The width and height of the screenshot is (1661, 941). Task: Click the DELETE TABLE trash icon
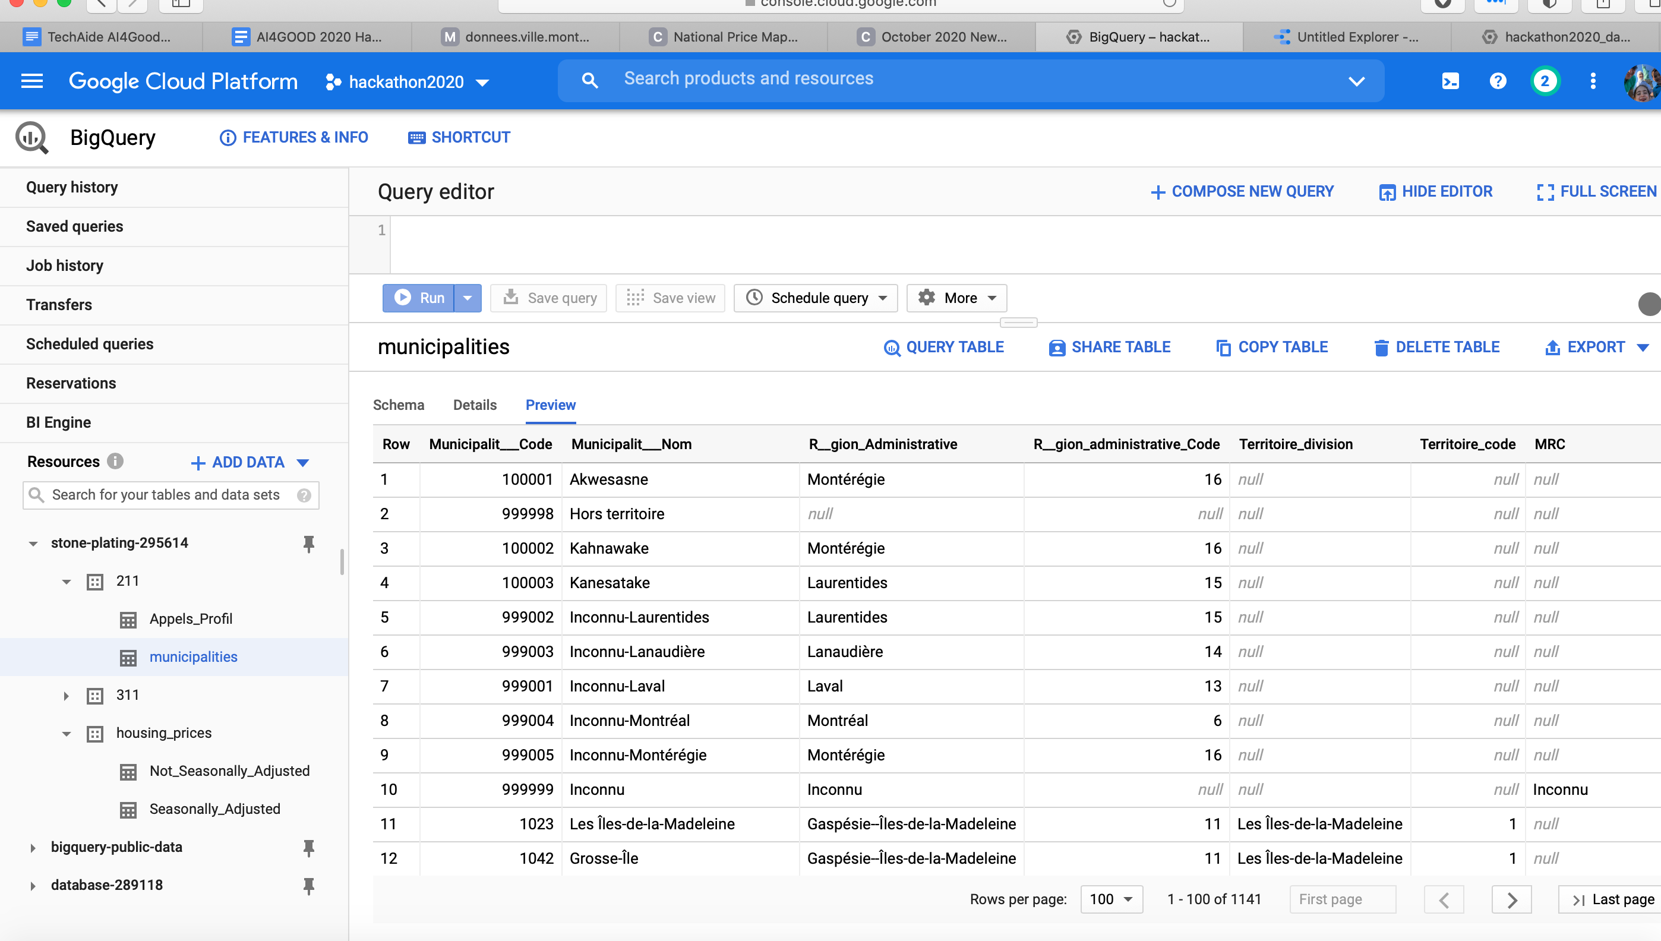coord(1381,347)
